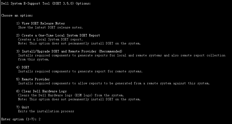Click "Clears the Dell Hardware logs (ESM logs)" line

(71, 95)
